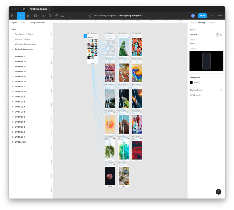
Task: Open the Silver model dropdown
Action: [x=193, y=43]
